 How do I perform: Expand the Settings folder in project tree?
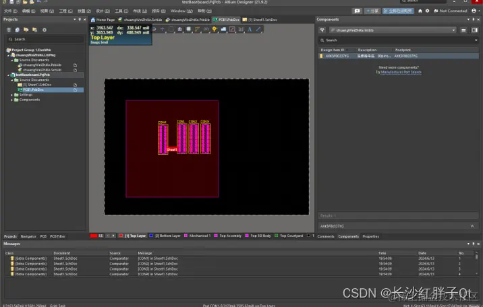pos(12,95)
